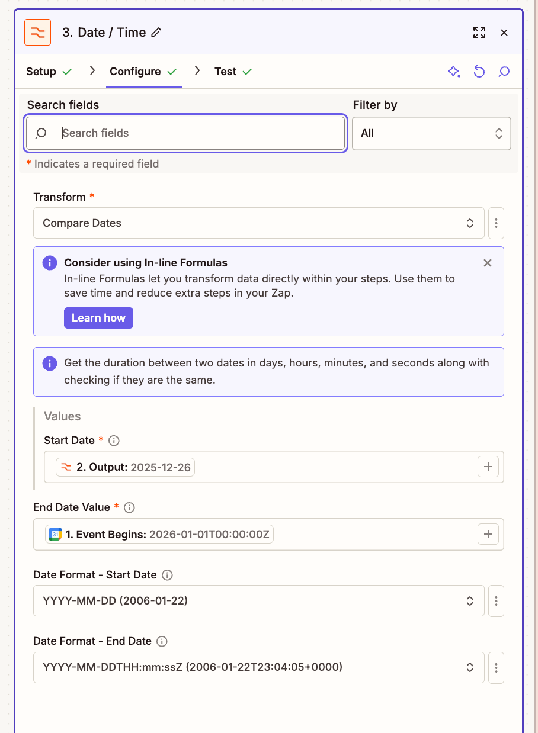Click the Formatter icon inside the Start Date pill
The height and width of the screenshot is (733, 538).
66,467
